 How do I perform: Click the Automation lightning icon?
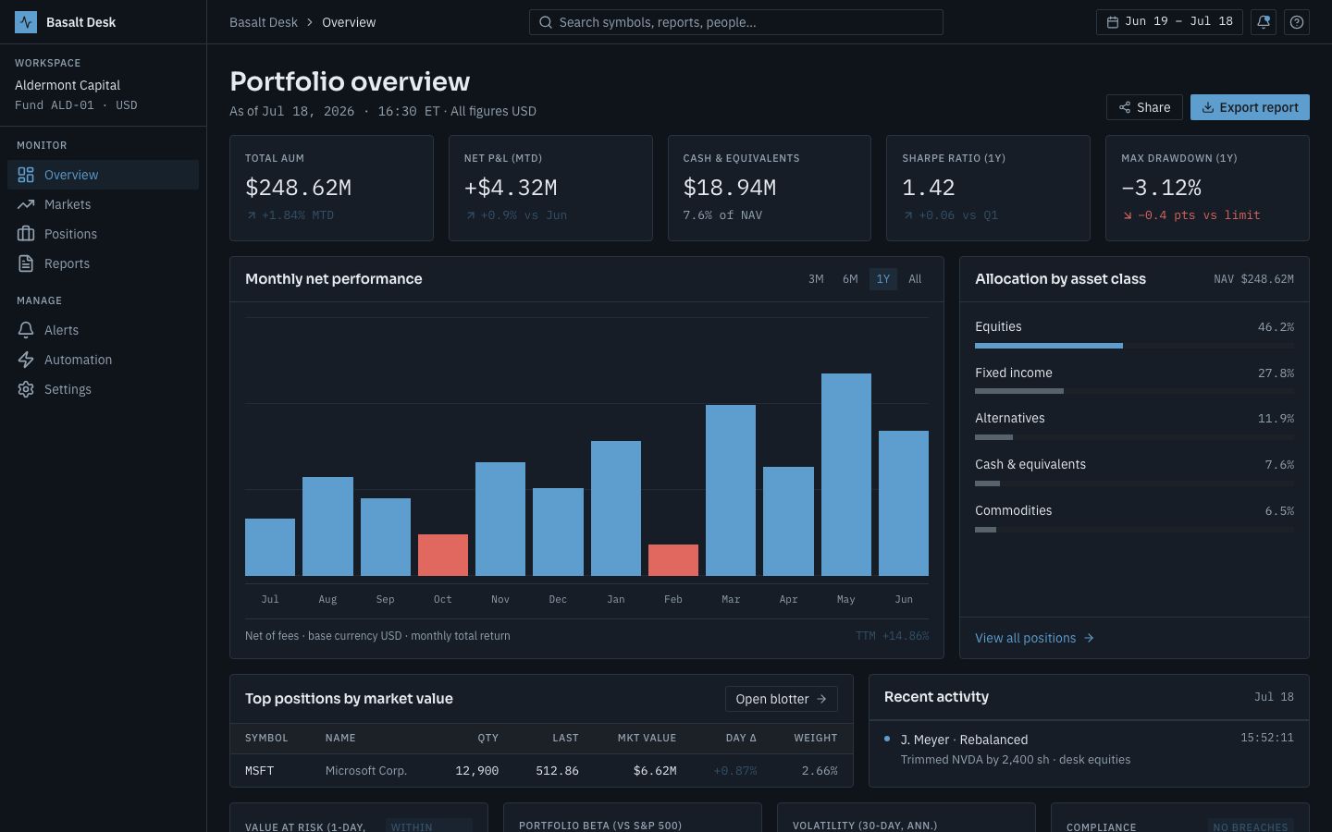tap(26, 360)
